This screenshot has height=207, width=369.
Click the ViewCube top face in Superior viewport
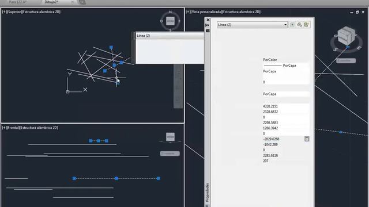coord(171,21)
